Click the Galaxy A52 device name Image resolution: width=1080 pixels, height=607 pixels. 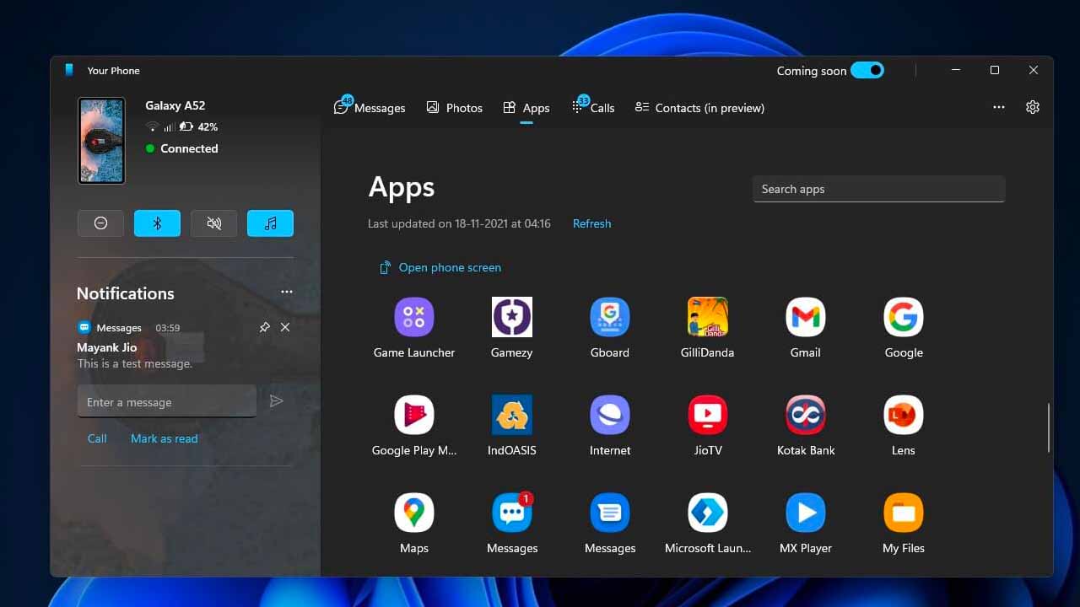tap(175, 105)
